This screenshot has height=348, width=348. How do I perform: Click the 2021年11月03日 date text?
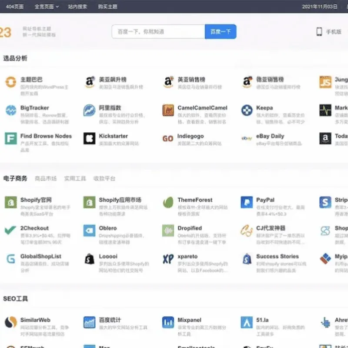tap(320, 7)
